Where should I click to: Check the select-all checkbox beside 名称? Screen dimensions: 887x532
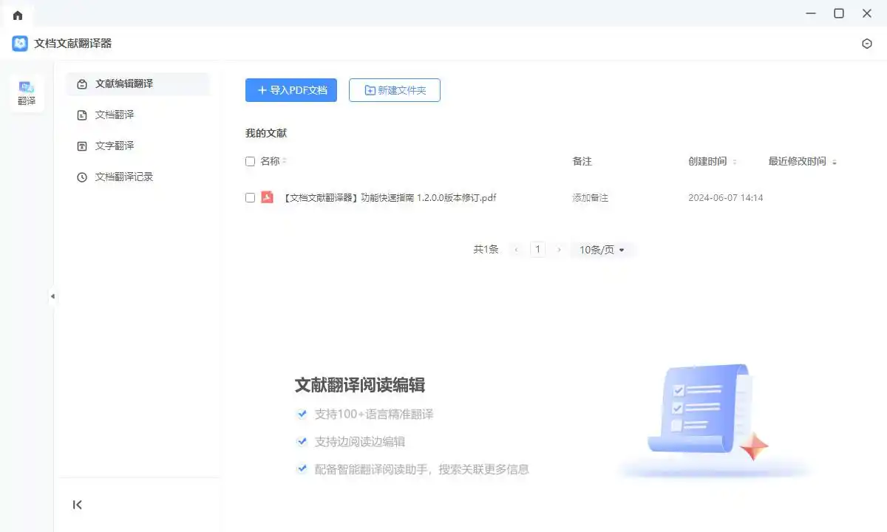click(250, 161)
